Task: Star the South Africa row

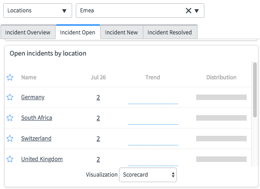Action: point(10,118)
